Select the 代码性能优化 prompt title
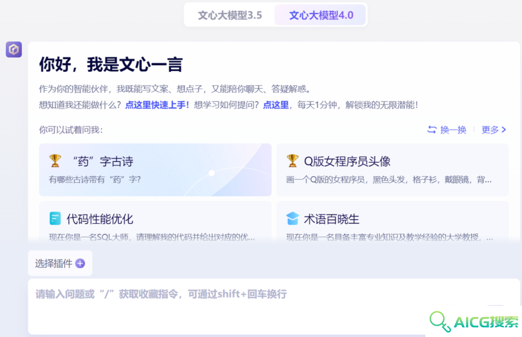522x337 pixels. [x=100, y=219]
